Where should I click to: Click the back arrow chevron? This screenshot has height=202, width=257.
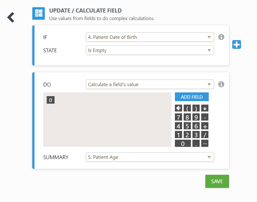coord(11,17)
